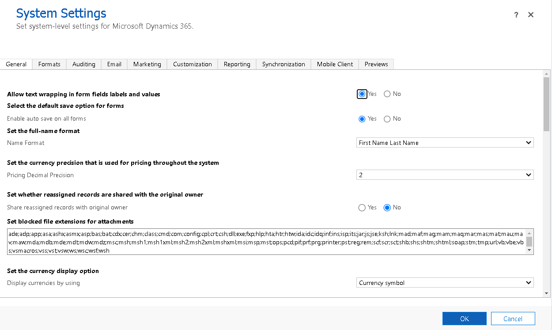
Task: Switch to the Formats tab
Action: 49,64
